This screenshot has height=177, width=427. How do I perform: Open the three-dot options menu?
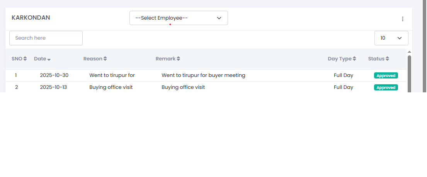coord(402,19)
